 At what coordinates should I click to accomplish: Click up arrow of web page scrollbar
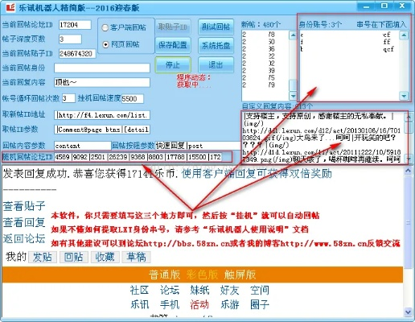click(408, 171)
